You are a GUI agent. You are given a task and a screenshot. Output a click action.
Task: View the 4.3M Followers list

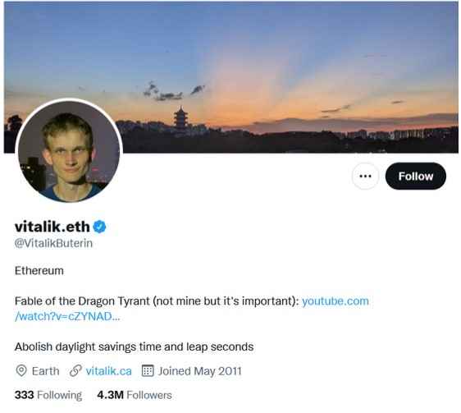pos(135,395)
